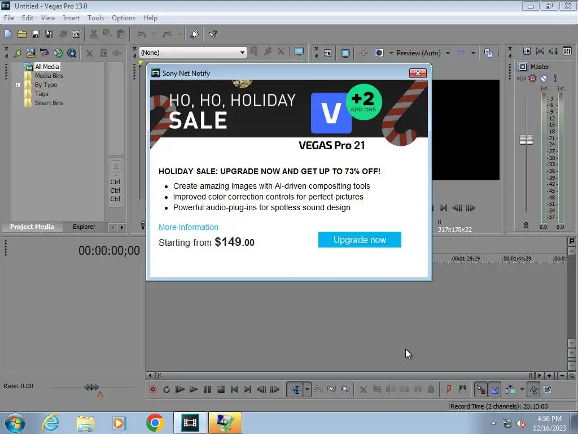The image size is (578, 434).
Task: Open Master bus Audio FX gear icon
Action: pos(533,78)
